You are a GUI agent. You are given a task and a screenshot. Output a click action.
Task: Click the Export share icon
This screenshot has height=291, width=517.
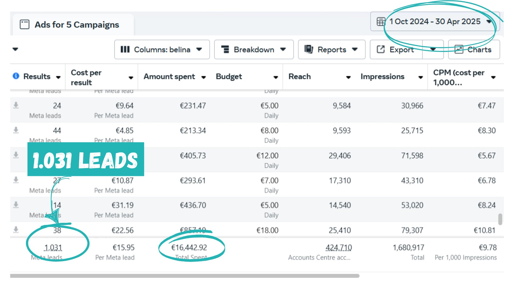(x=380, y=49)
